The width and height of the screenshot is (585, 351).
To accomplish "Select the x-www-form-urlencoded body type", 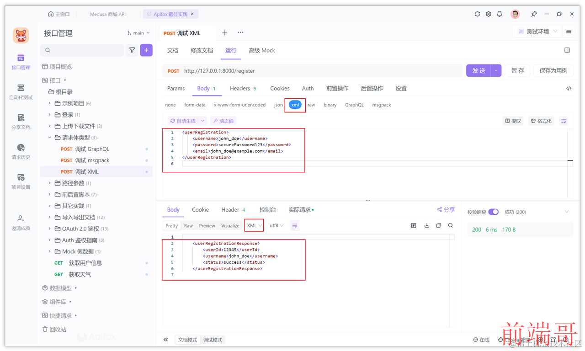I will tap(239, 105).
